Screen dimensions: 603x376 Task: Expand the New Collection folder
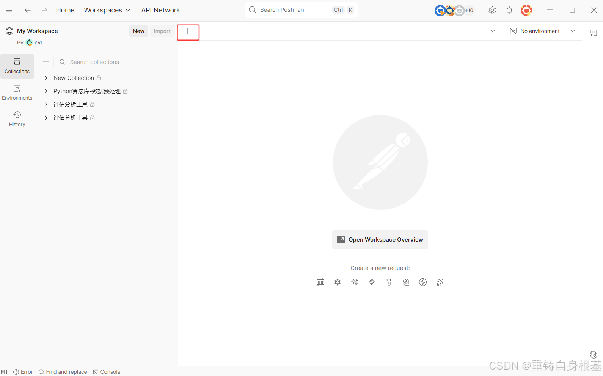pyautogui.click(x=46, y=78)
